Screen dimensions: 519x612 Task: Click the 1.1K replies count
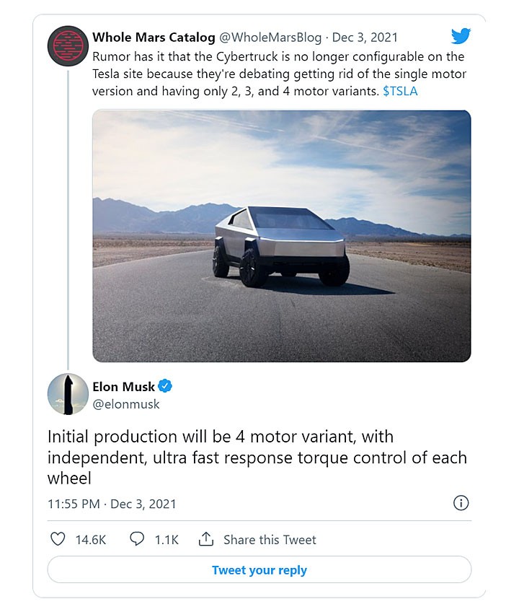(x=167, y=539)
